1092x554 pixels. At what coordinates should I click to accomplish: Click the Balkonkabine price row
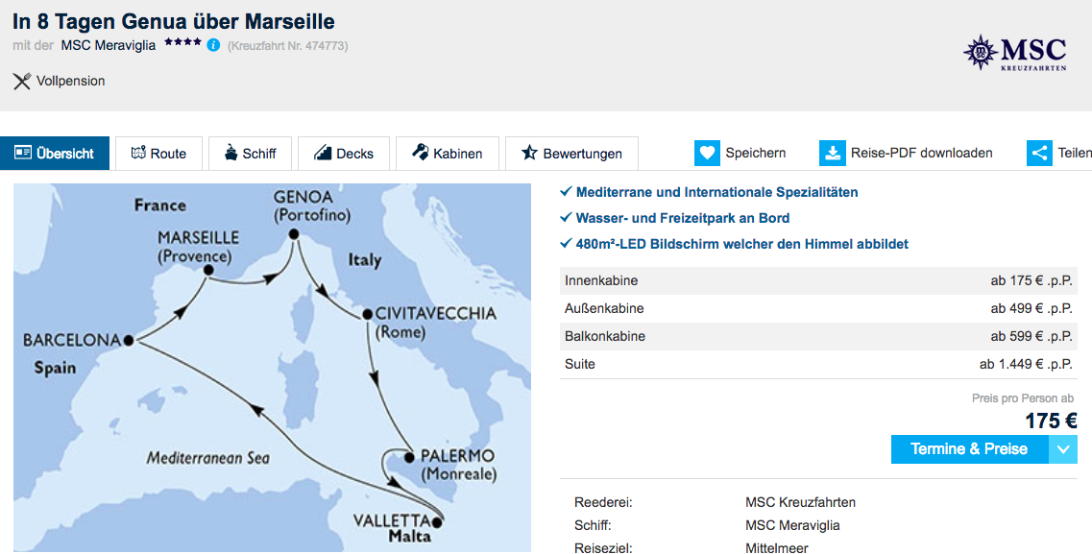tap(818, 336)
